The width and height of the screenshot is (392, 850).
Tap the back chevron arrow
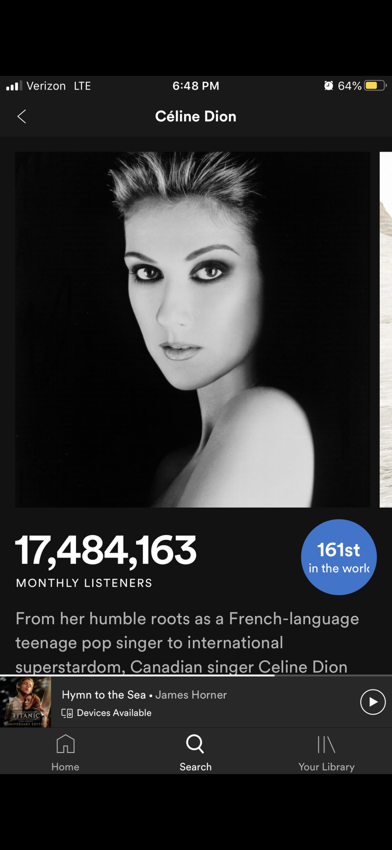[x=21, y=116]
